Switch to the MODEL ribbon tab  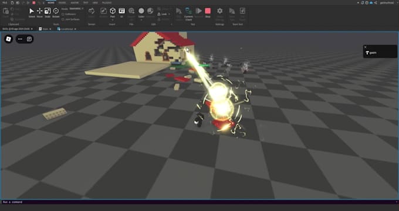tap(62, 2)
